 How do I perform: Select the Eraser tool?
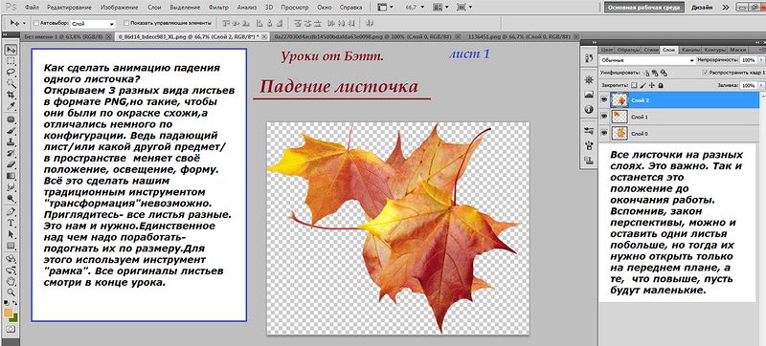click(11, 164)
